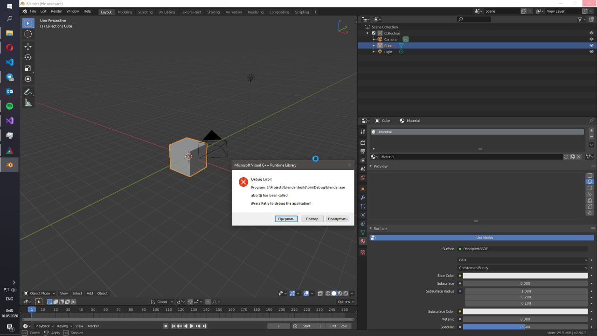This screenshot has width=597, height=336.
Task: Open the GGX distribution dropdown
Action: point(523,260)
